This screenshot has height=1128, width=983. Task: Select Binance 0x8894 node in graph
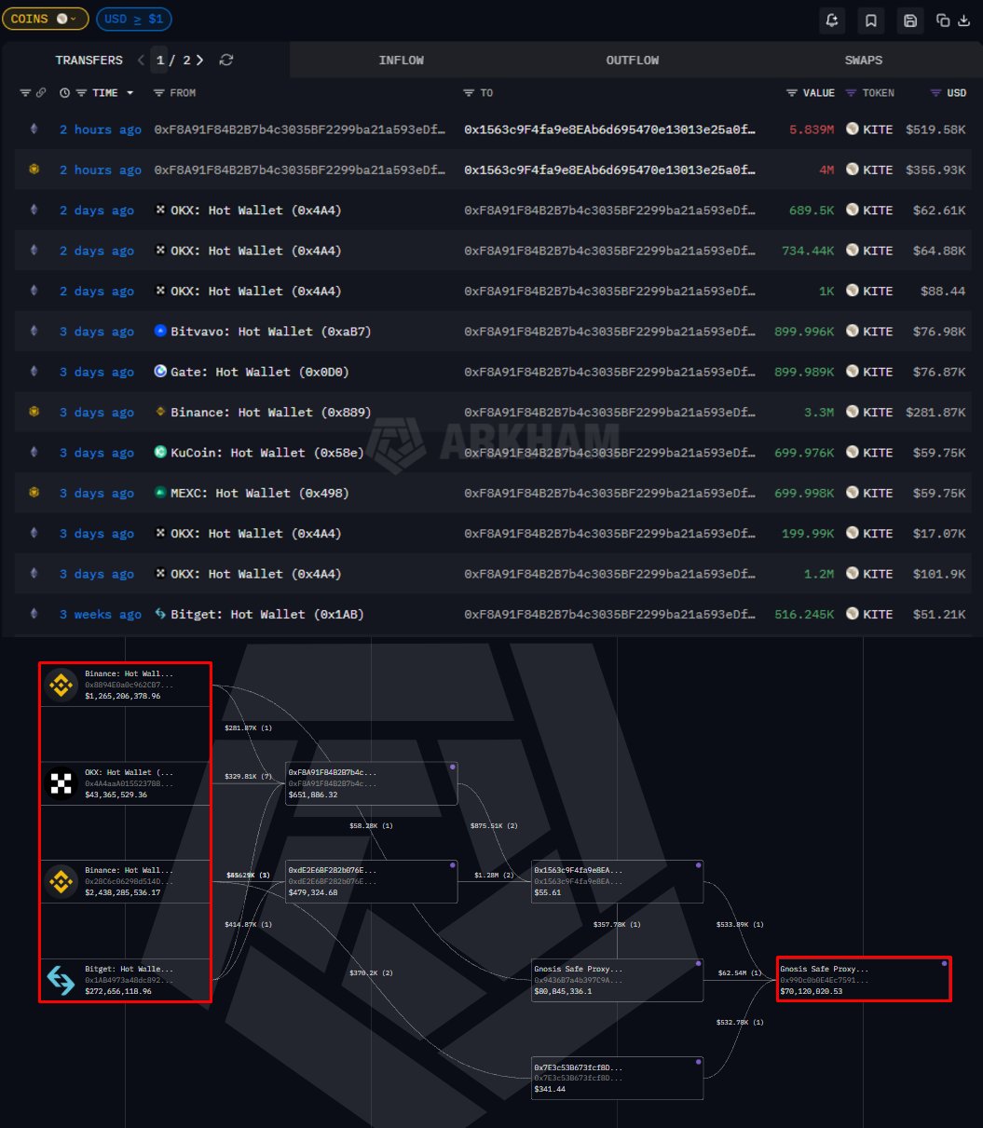pos(128,685)
